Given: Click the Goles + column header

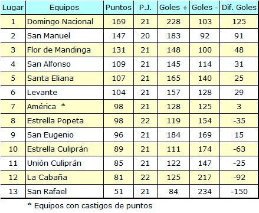Looking at the screenshot, I should [x=173, y=8].
